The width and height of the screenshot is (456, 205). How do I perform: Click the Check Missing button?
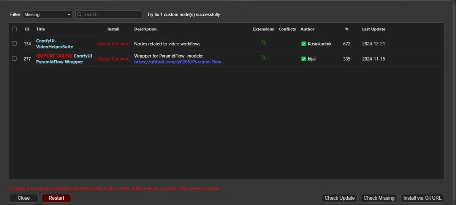point(379,198)
